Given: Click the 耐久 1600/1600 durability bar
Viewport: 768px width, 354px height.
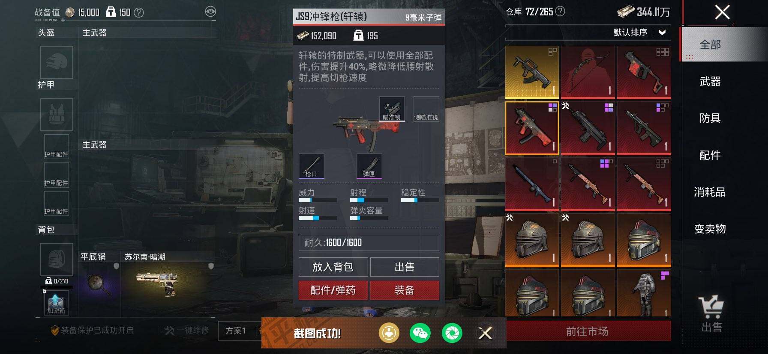Looking at the screenshot, I should pos(369,242).
